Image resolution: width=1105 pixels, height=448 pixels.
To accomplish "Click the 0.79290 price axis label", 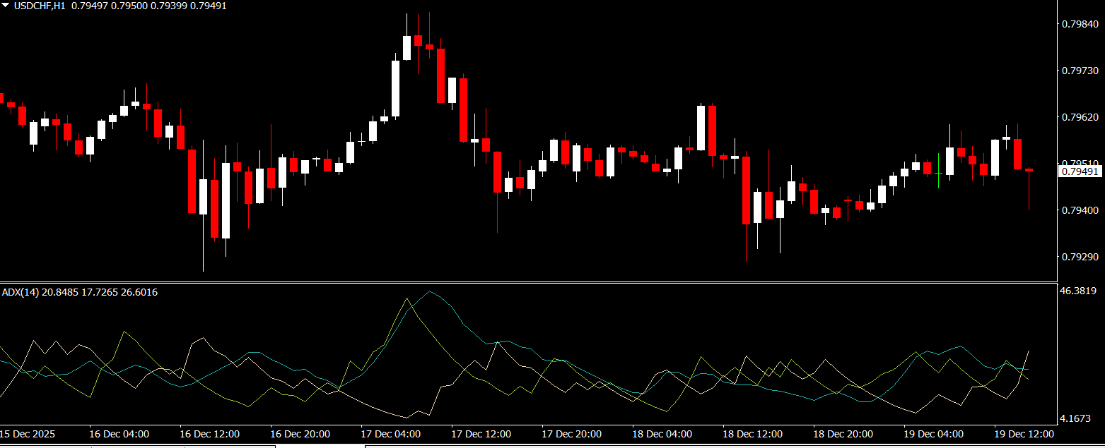I will click(x=1080, y=257).
